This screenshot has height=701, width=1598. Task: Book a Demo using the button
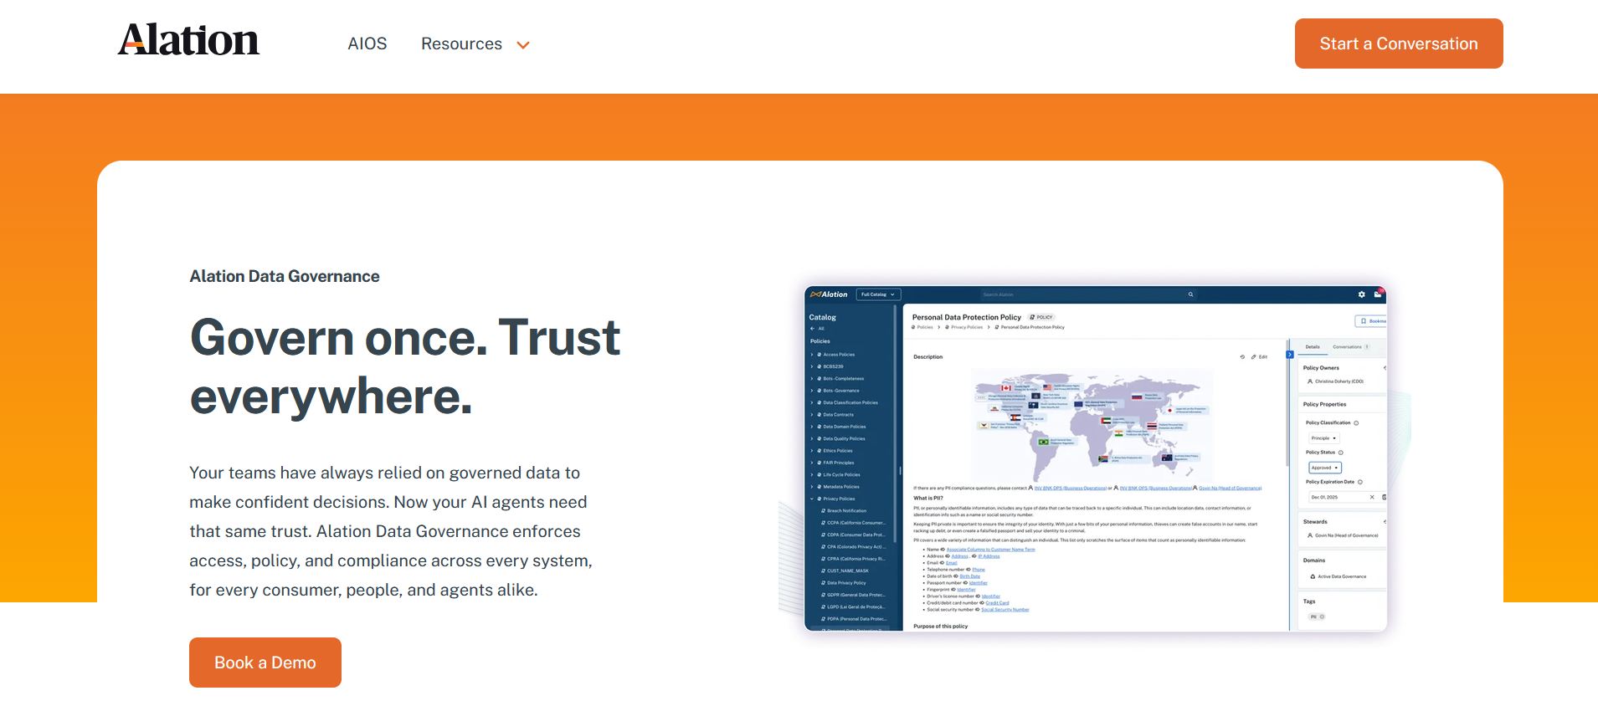point(265,663)
